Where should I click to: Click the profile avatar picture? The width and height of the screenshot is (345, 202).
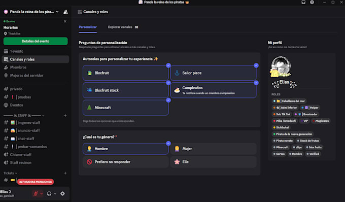pyautogui.click(x=281, y=66)
